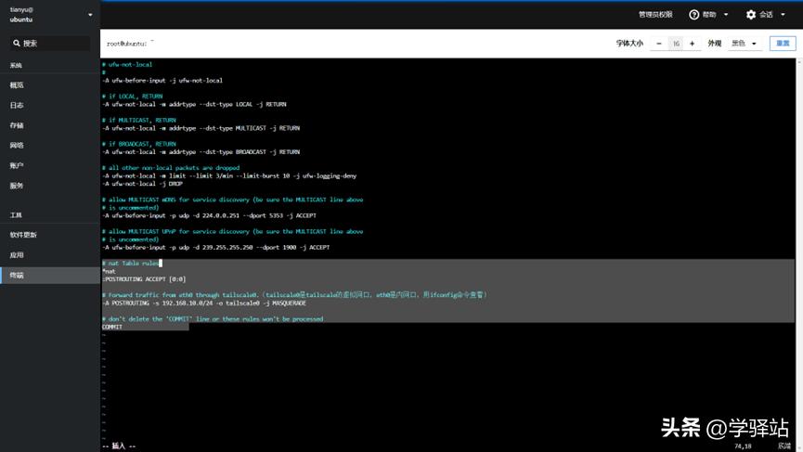
Task: Click the session gear icon
Action: click(x=751, y=15)
